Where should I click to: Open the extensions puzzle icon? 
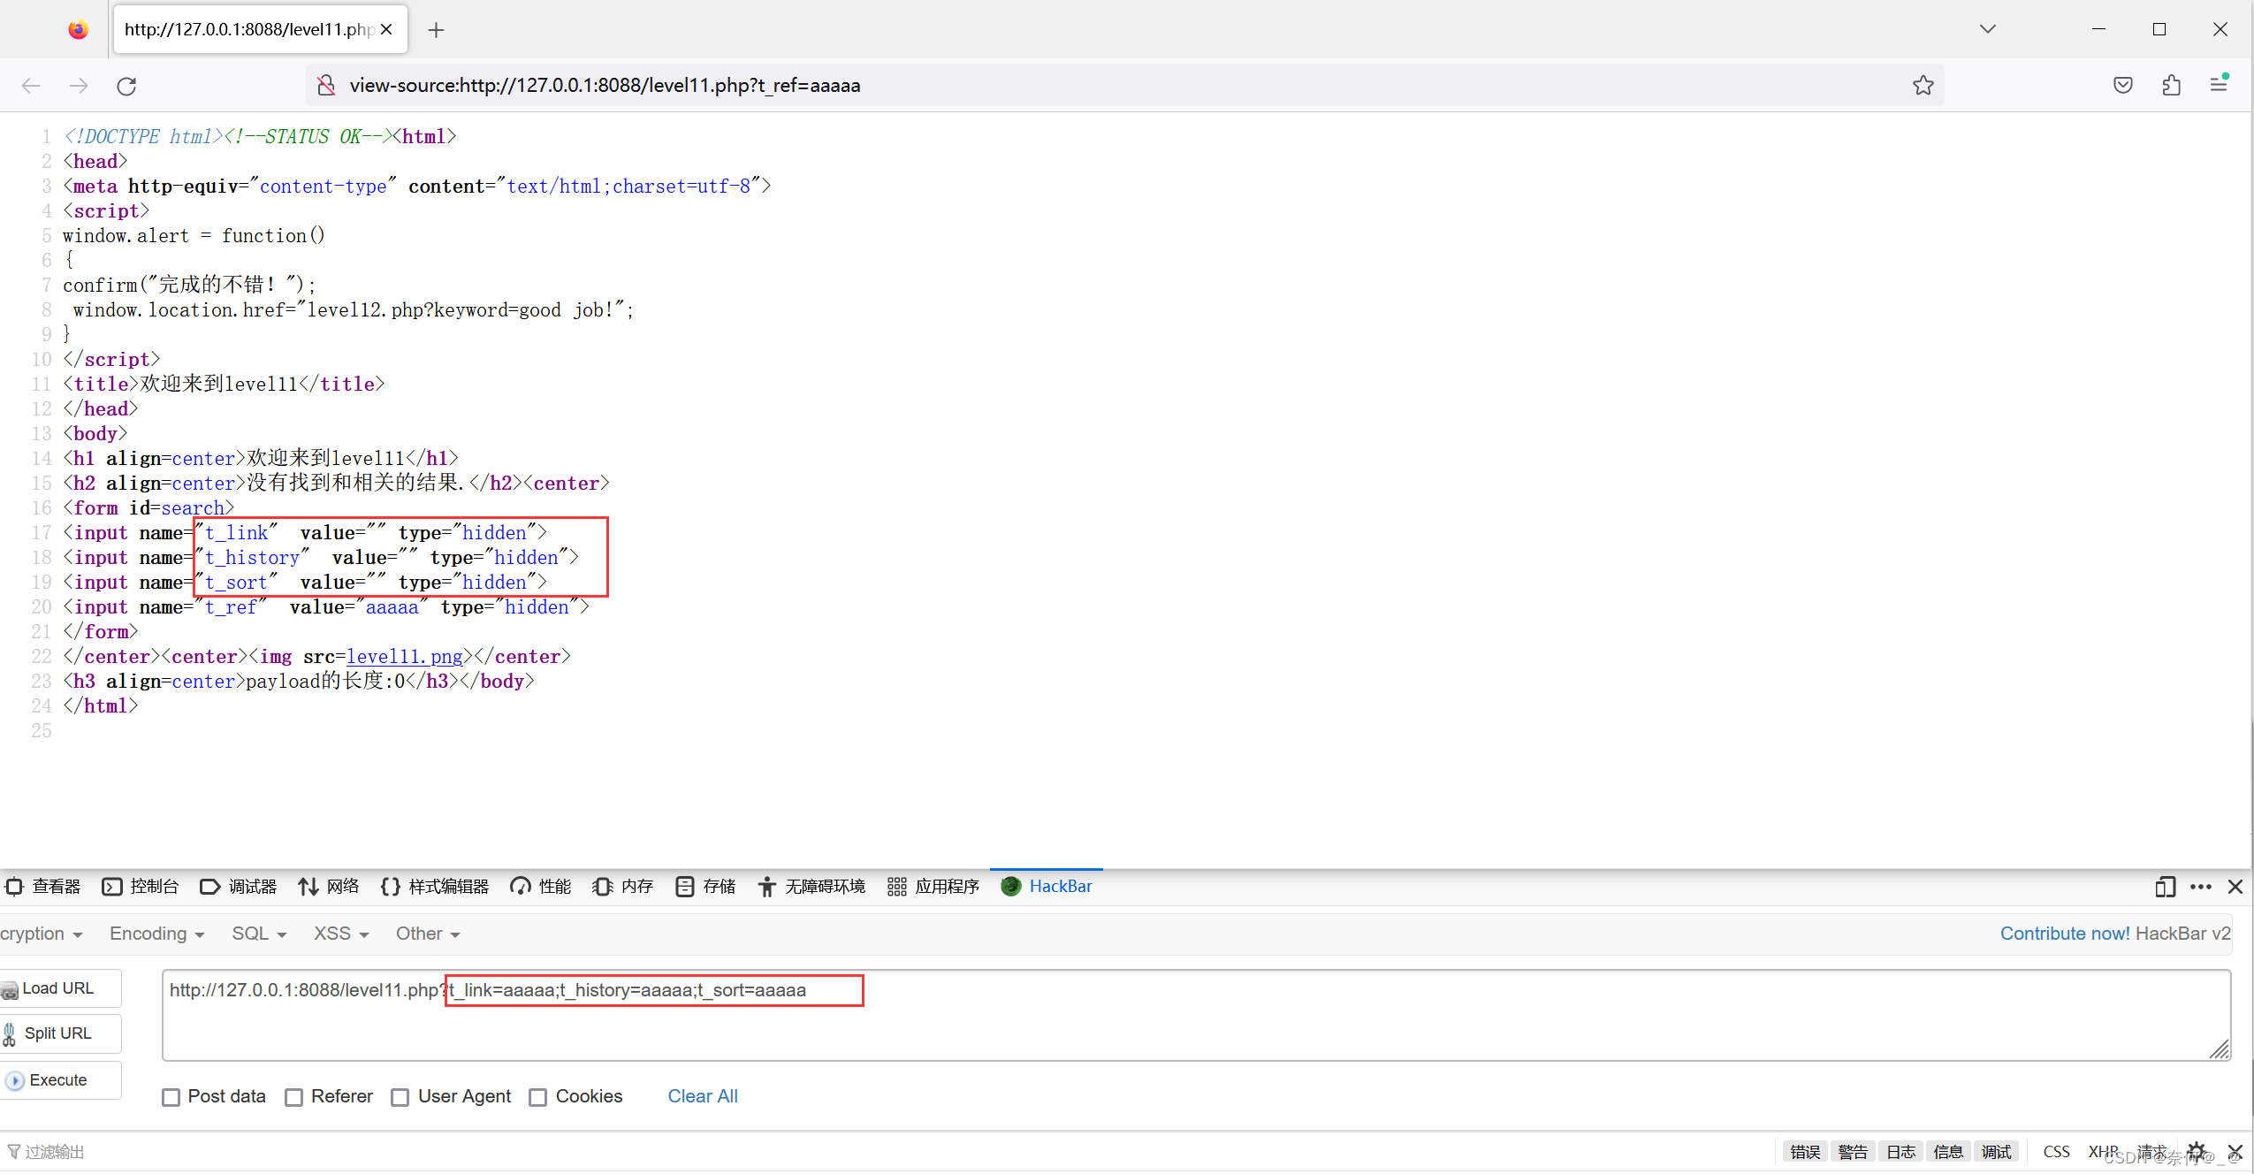point(2171,86)
